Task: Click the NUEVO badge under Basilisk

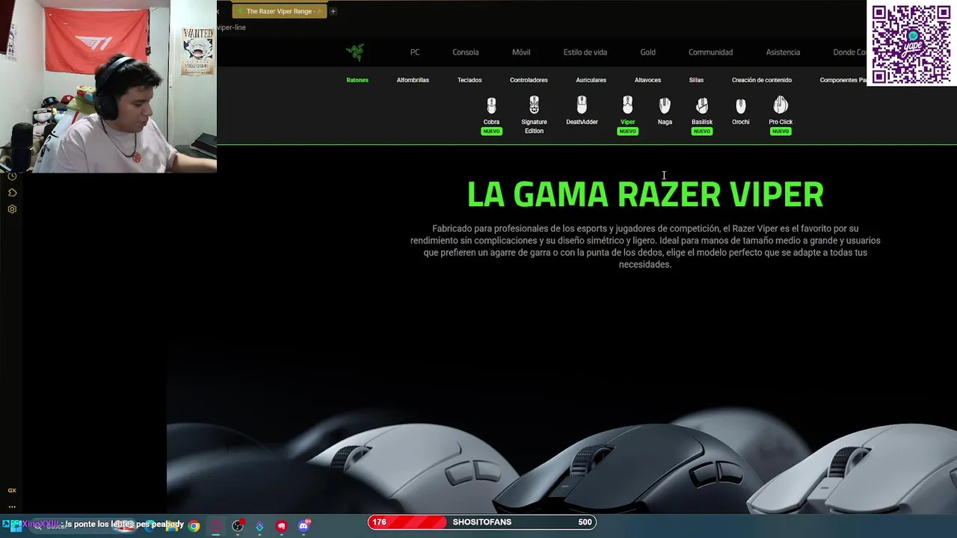Action: click(701, 132)
